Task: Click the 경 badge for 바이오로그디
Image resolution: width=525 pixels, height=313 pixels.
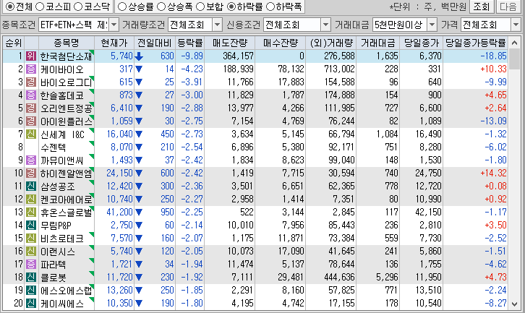Action: tap(31, 82)
